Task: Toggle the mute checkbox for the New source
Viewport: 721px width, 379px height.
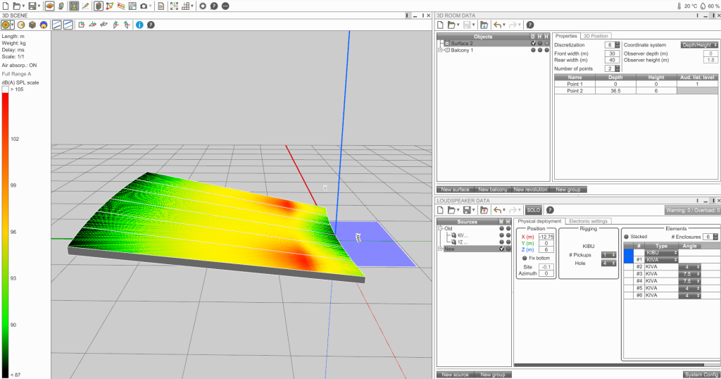Action: point(501,249)
